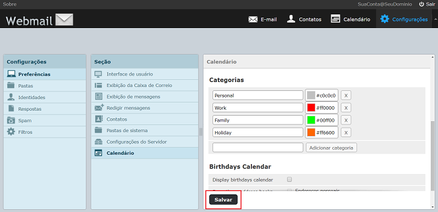
Task: Open Interface de usuário section
Action: point(145,74)
